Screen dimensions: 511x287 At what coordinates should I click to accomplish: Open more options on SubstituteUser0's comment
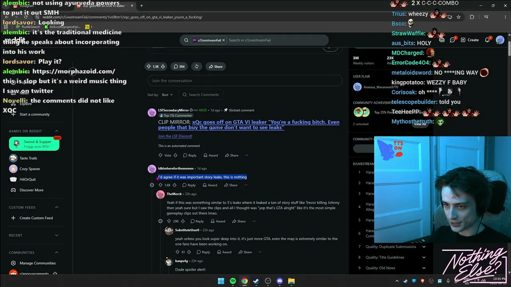coord(260,252)
